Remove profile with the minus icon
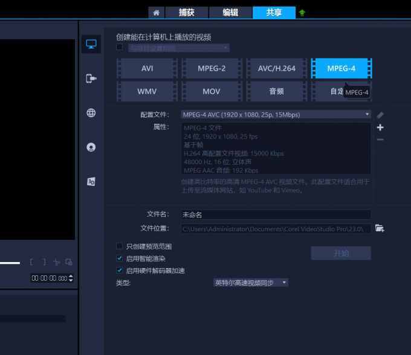Screen dimensions: 411x355 pyautogui.click(x=380, y=139)
